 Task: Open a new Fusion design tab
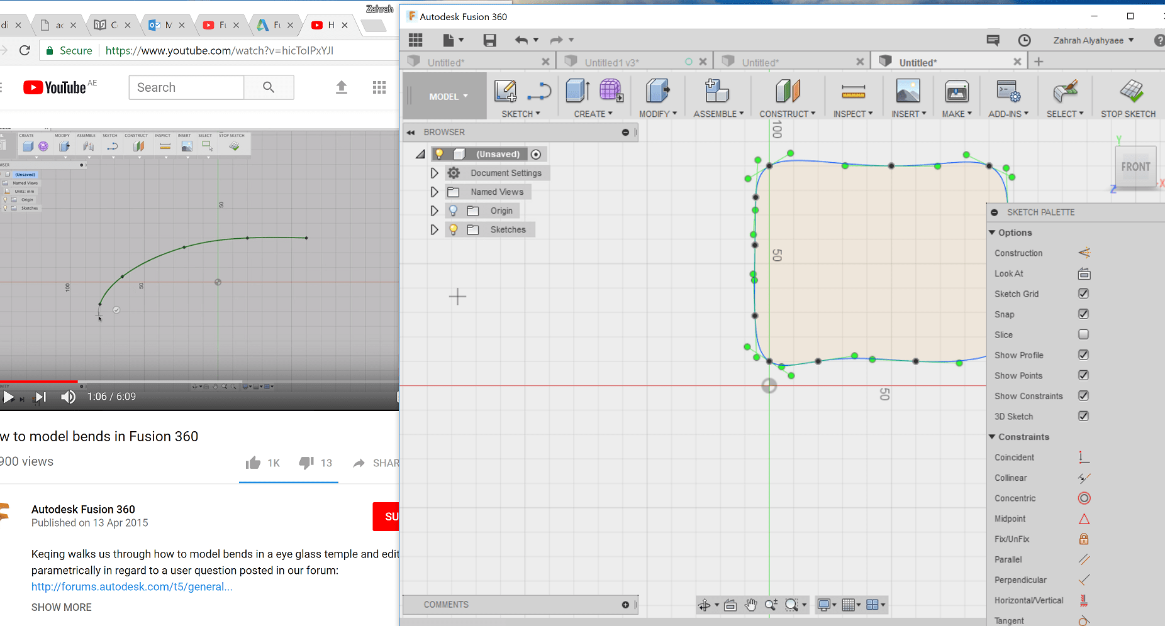click(x=1039, y=62)
